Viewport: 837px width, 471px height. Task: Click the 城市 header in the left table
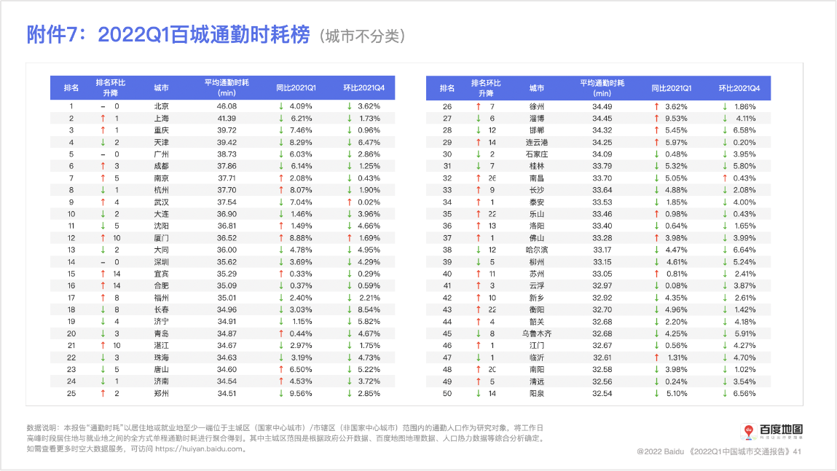point(161,88)
